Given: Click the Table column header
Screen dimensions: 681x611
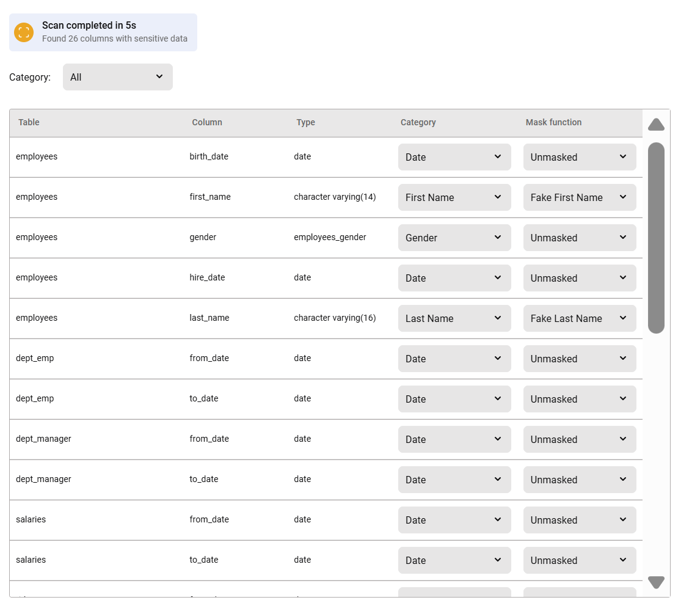Looking at the screenshot, I should [x=29, y=122].
